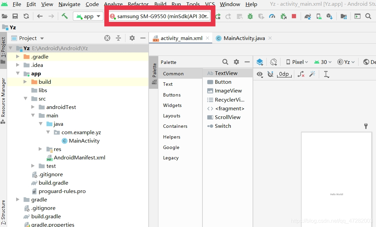The image size is (376, 227).
Task: Click the Clear All Constraints icon
Action: point(300,74)
